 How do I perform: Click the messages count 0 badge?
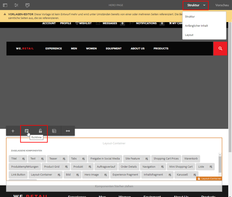tap(122, 23)
